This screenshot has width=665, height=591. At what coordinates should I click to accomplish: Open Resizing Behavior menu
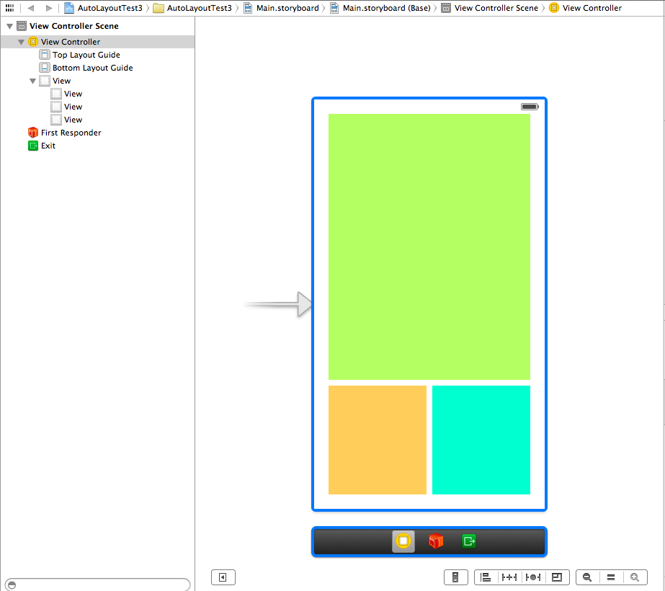point(557,577)
